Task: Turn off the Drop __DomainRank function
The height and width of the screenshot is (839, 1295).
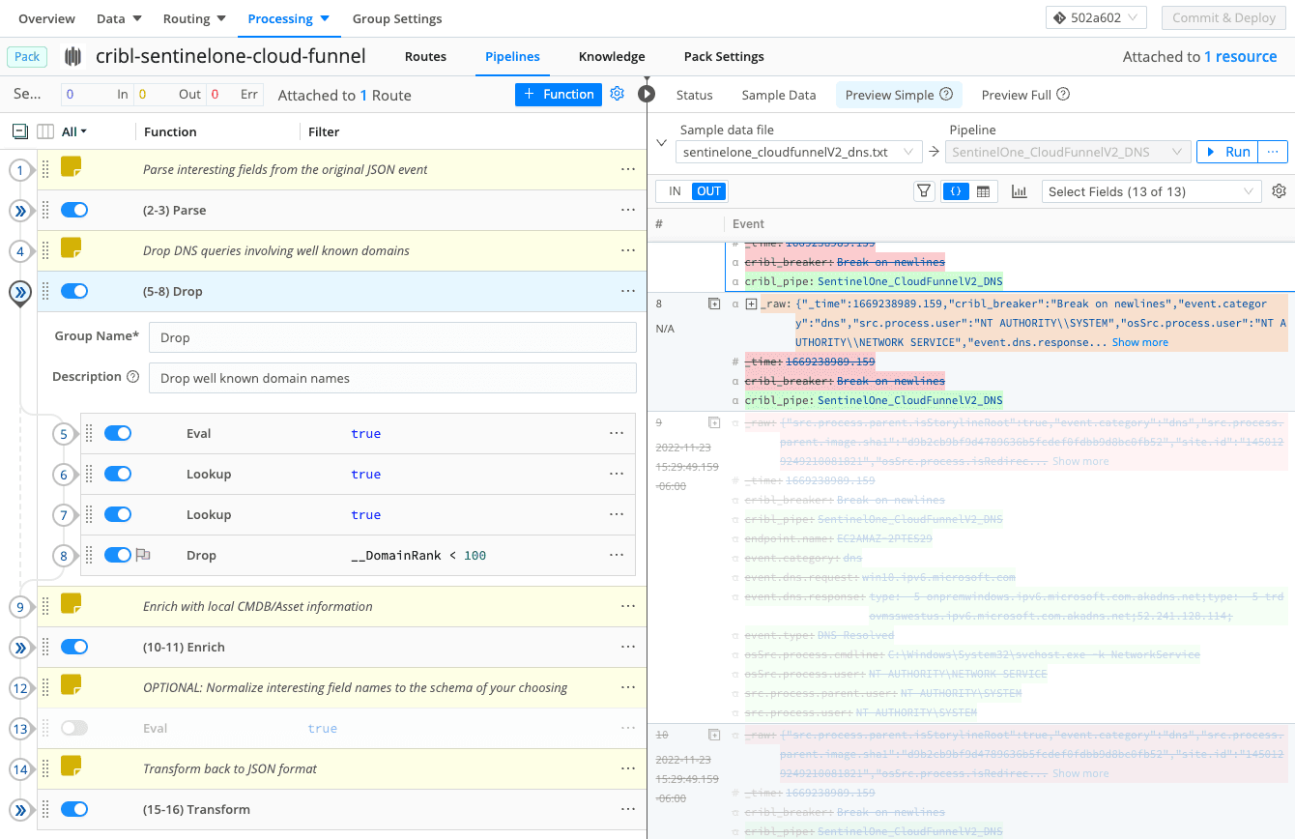Action: tap(116, 554)
